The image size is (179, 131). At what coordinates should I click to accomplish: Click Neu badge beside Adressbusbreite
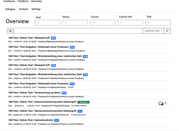56,120
